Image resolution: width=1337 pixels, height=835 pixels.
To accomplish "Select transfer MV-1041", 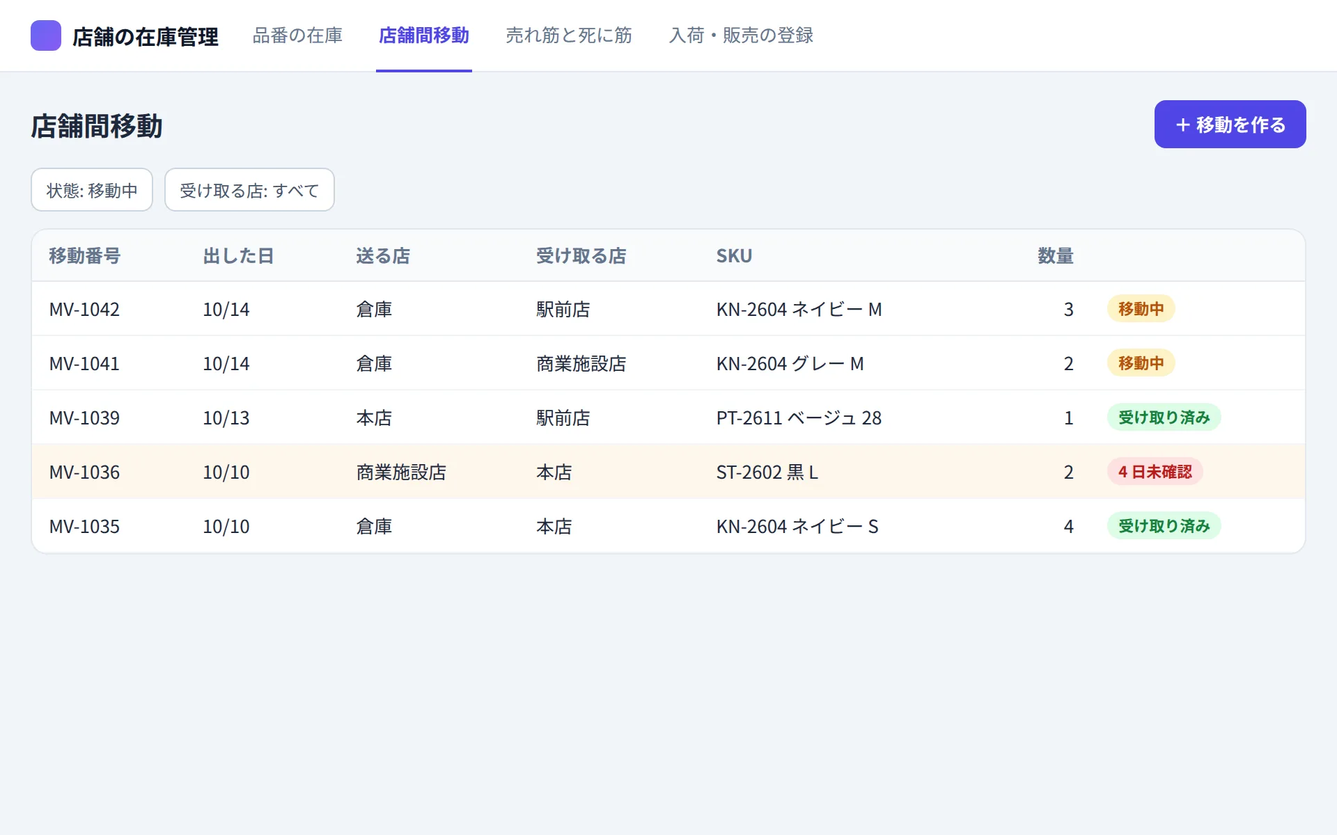I will (668, 363).
